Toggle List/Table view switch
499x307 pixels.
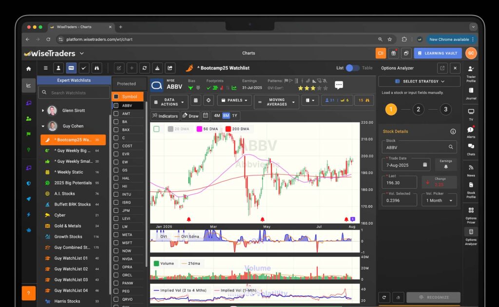352,68
